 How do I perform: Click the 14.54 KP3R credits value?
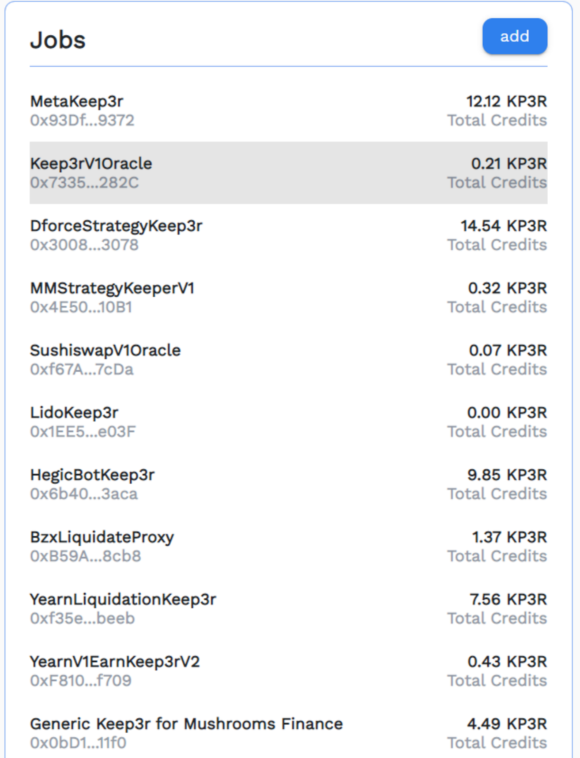(x=504, y=226)
